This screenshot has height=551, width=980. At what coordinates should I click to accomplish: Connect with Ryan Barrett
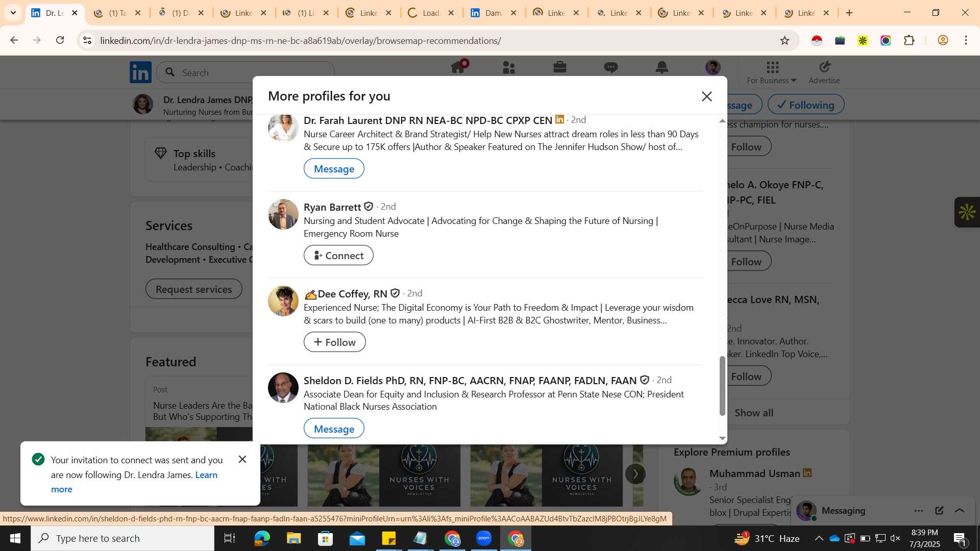[x=338, y=255]
